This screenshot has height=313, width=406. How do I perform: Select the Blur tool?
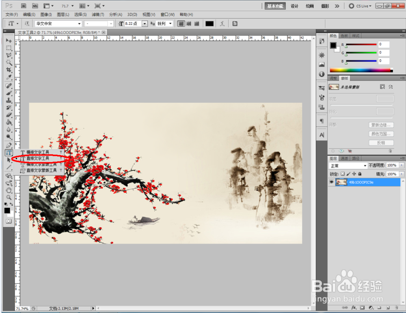9,129
